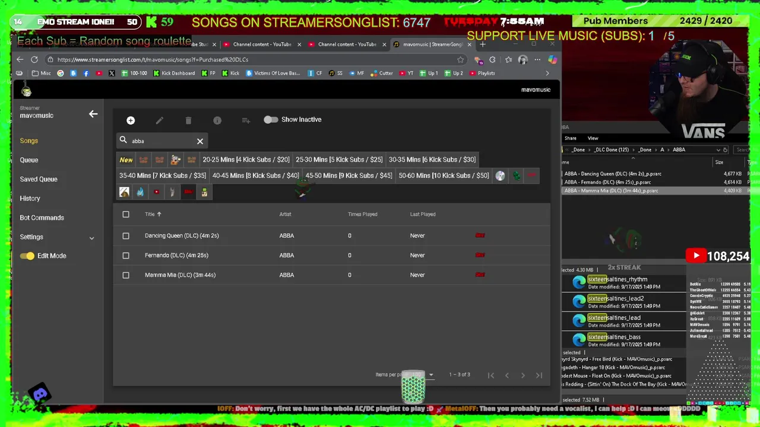Click the add-to-queue playlist icon
This screenshot has width=760, height=427.
coord(246,120)
